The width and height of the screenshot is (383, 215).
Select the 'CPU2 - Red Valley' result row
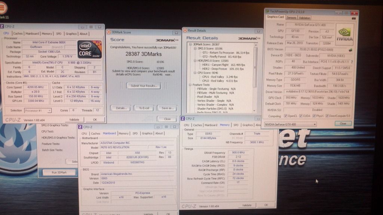click(220, 81)
